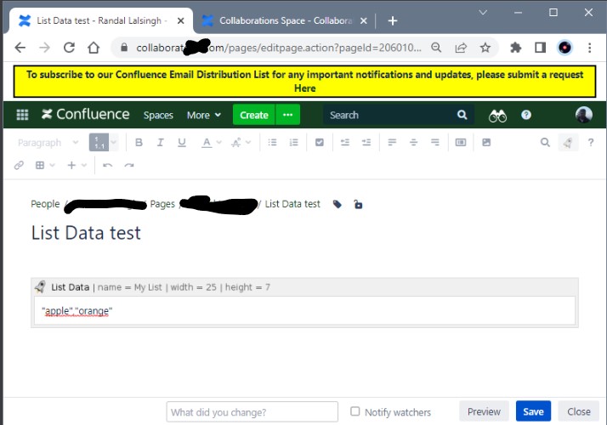
Task: Insert a bullet list
Action: click(x=273, y=143)
